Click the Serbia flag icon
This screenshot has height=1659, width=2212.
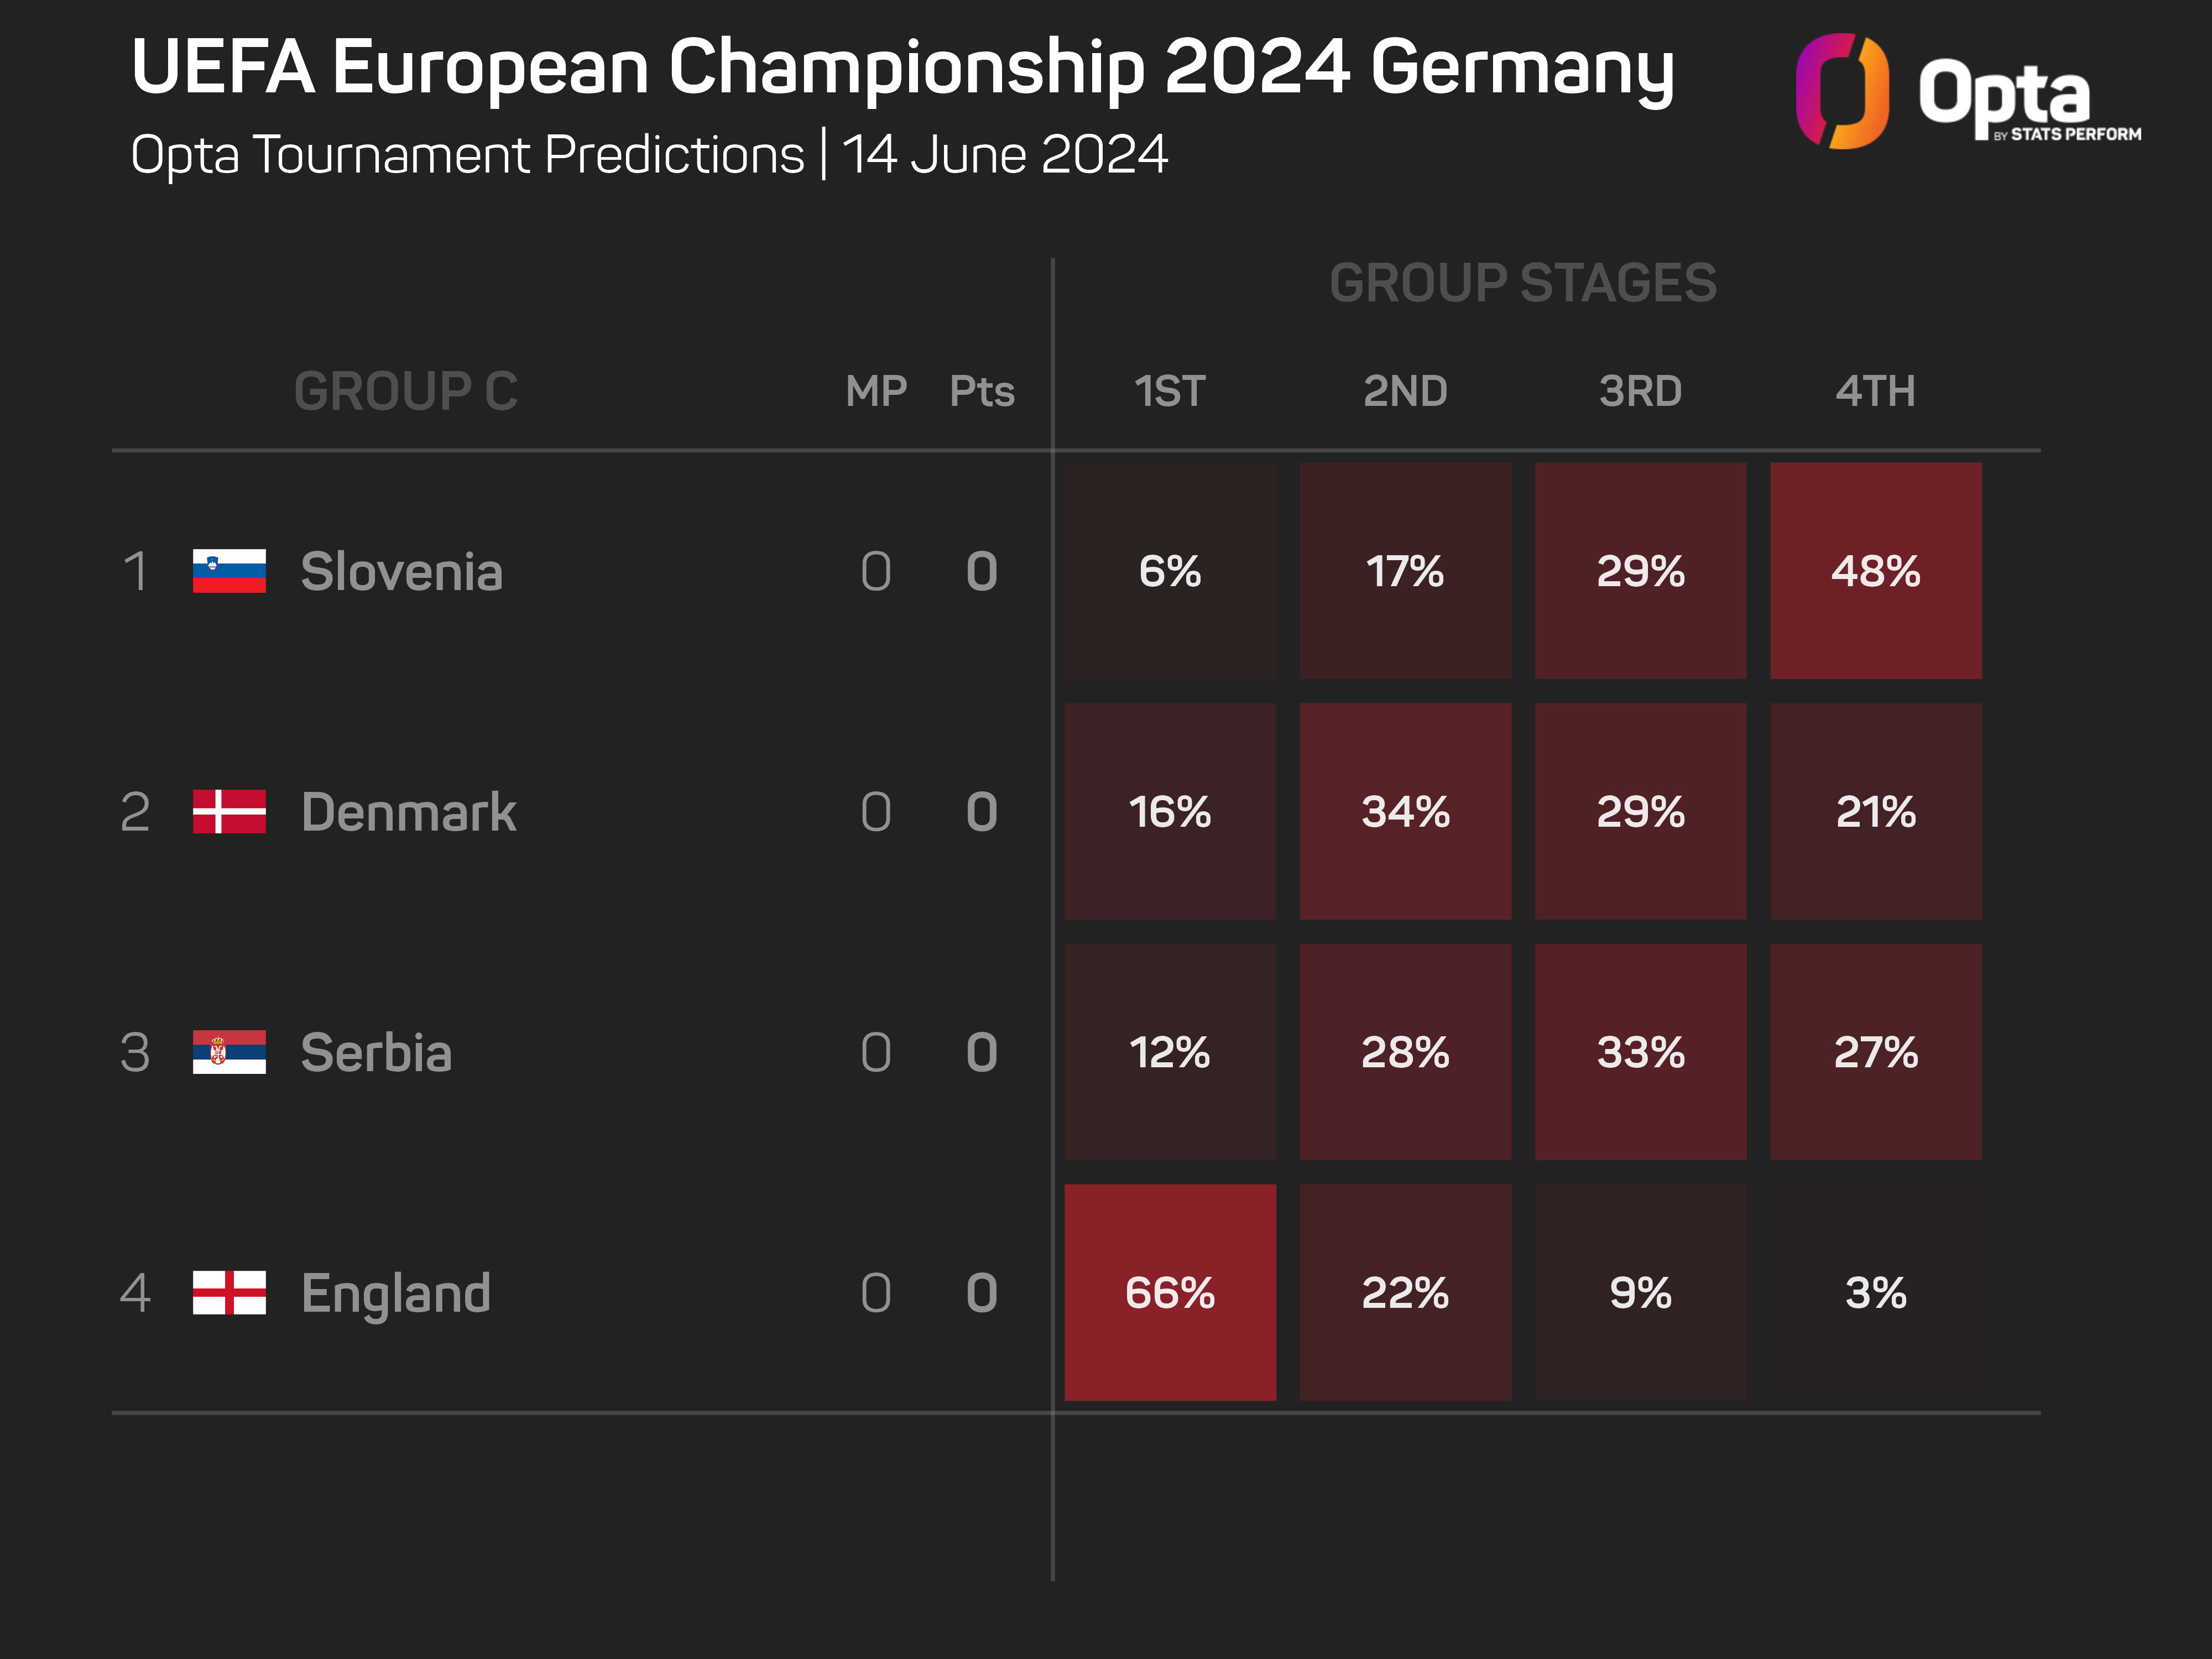tap(229, 1052)
